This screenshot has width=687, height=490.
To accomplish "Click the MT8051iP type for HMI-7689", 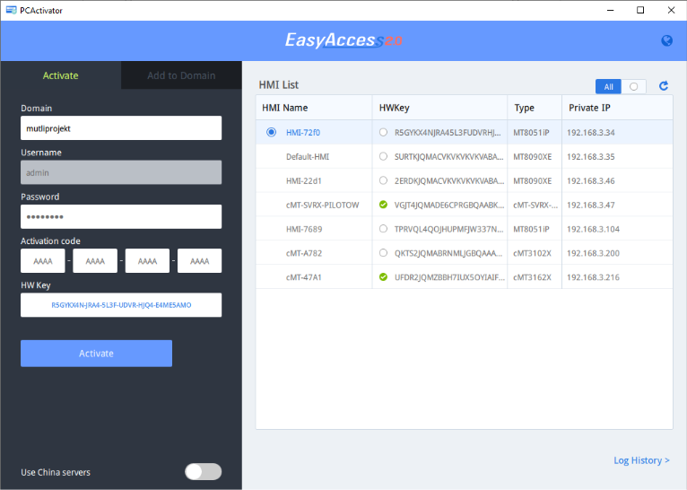I will [531, 229].
